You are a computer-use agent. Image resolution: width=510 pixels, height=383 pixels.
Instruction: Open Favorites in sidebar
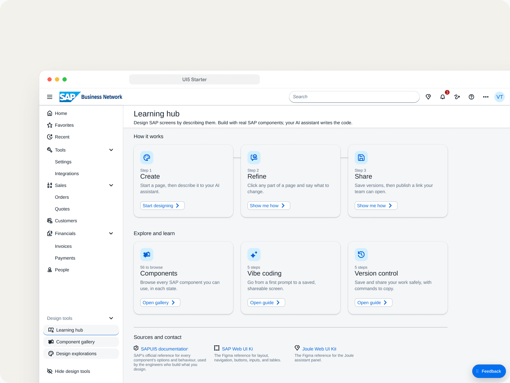(81, 125)
